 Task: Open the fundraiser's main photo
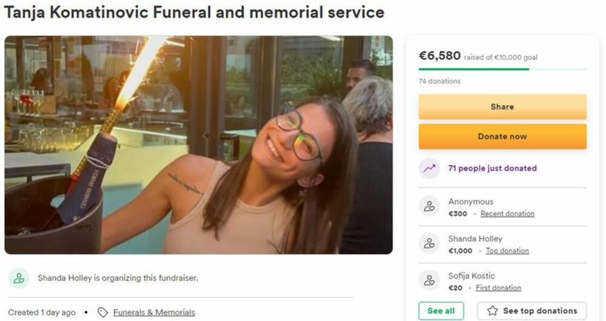click(x=198, y=145)
